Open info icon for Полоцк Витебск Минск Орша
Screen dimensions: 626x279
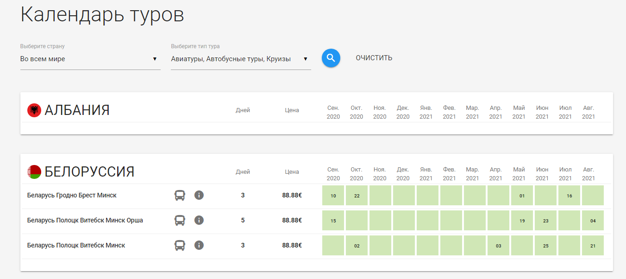(199, 221)
